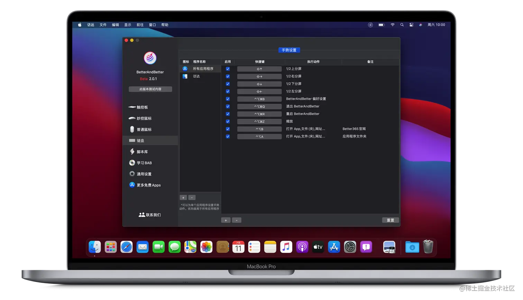The image size is (523, 300).
Task: Remove shortcut with minus button beside 重置 row
Action: click(x=237, y=220)
